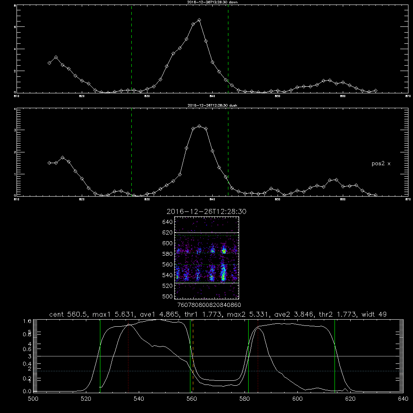Screen dimensions: 413x413
Task: Click the white horizontal line at level 3
Action: coord(218,356)
